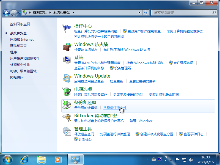The image size is (220, 165).
Task: Click the volume speaker tray icon
Action: click(191, 159)
